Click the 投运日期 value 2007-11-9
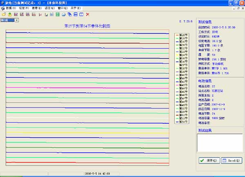Image resolution: width=245 pixels, height=177 pixels. click(x=218, y=109)
